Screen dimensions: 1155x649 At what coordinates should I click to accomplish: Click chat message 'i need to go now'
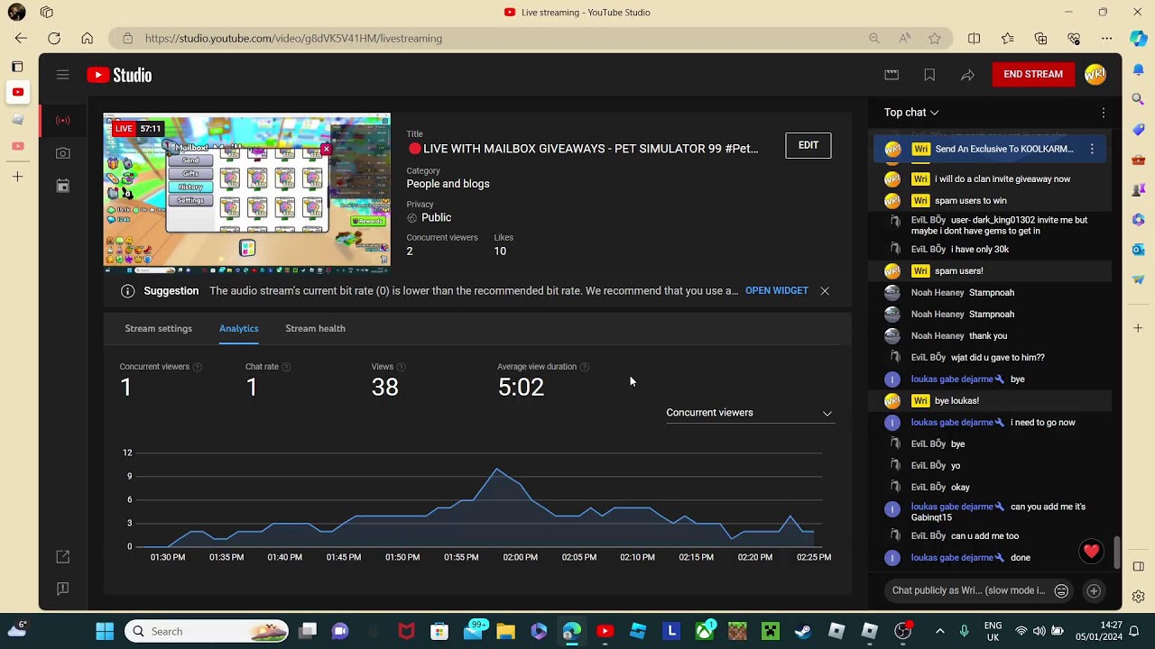point(1043,423)
